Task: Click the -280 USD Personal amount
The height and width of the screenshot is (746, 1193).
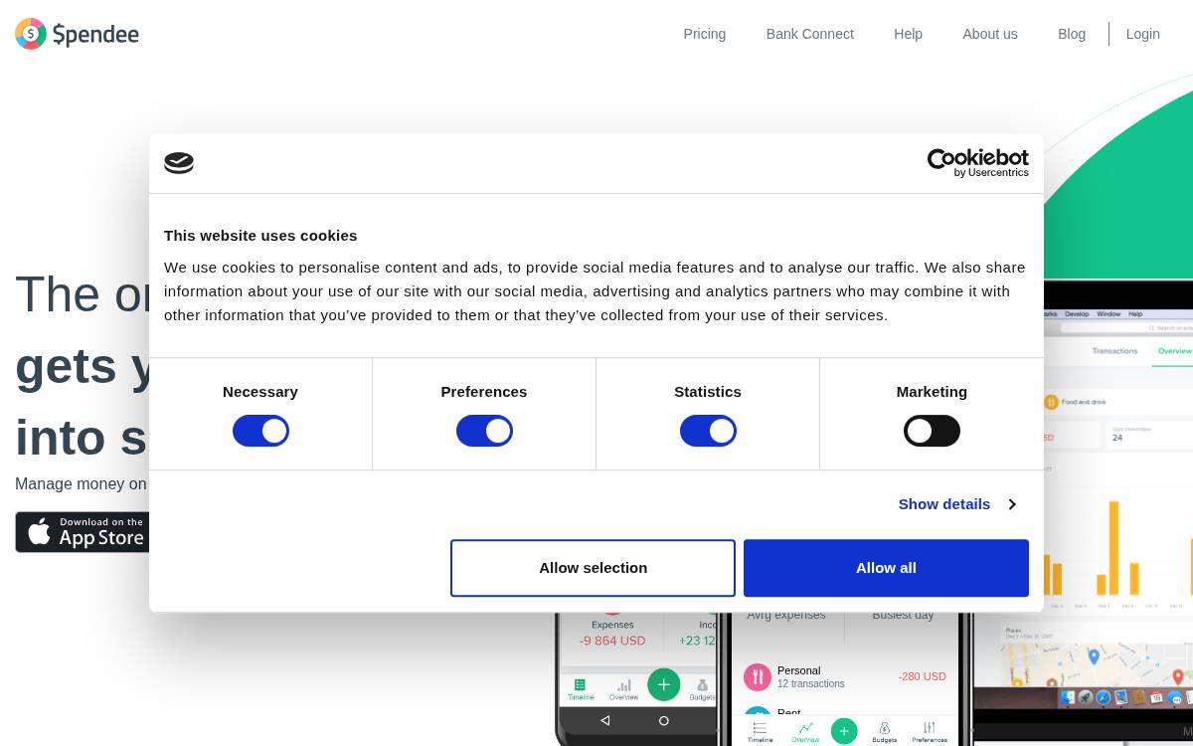Action: click(x=923, y=676)
